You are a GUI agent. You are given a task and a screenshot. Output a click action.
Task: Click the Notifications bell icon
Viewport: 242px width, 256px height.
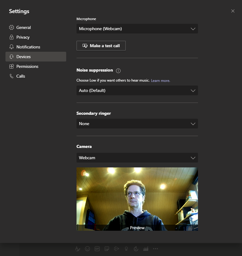pos(12,47)
